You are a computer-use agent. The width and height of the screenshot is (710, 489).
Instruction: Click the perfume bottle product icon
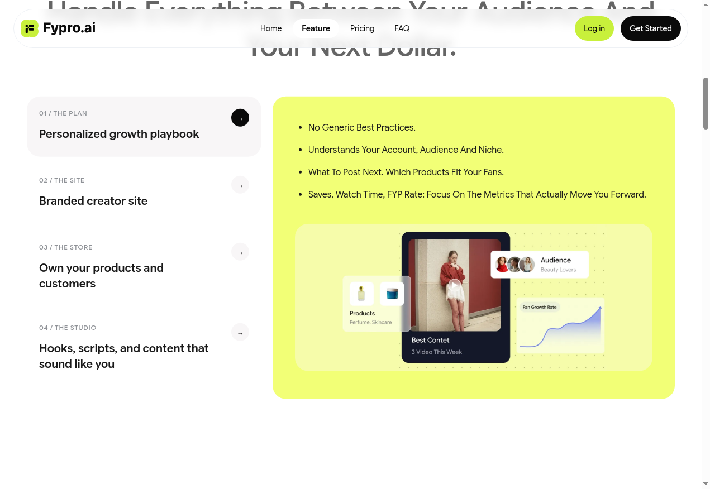coord(361,294)
